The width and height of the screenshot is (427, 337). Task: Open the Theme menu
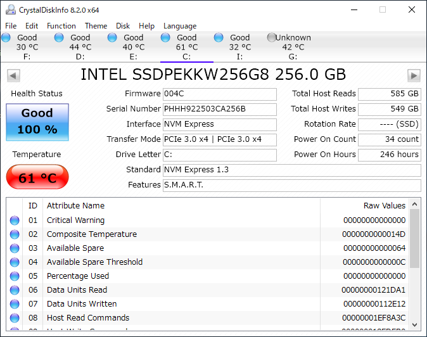pyautogui.click(x=96, y=26)
